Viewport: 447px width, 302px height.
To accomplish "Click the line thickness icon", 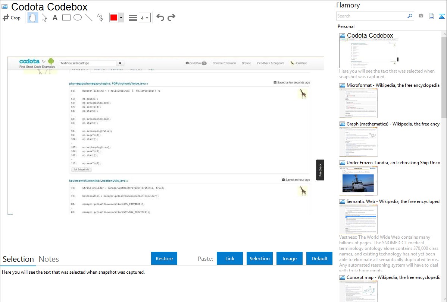I will (133, 18).
